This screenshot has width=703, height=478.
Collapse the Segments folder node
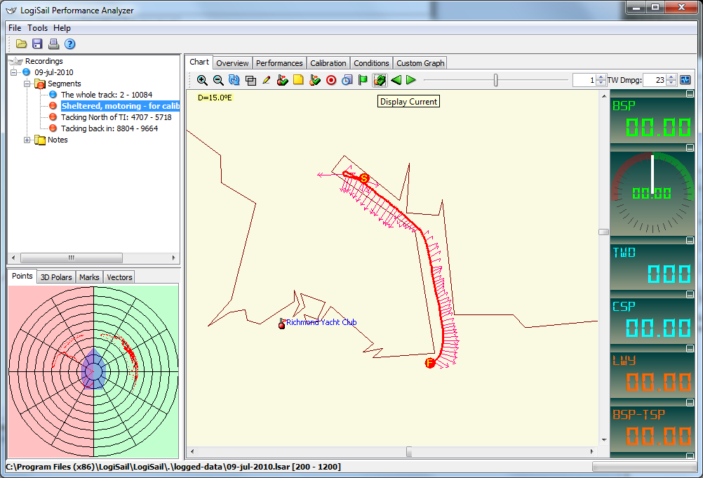(28, 84)
